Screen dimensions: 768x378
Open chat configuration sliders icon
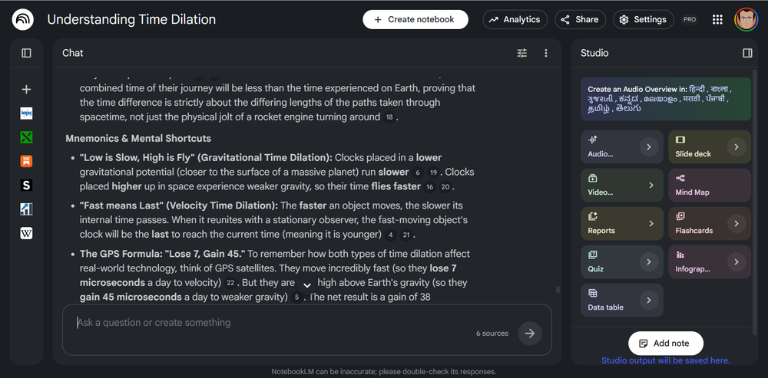tap(522, 54)
